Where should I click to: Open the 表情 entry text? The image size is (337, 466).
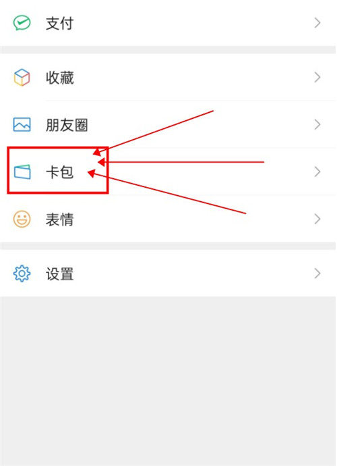pos(59,219)
